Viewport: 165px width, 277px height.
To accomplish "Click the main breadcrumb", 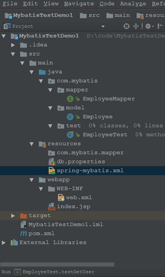I will point(118,16).
